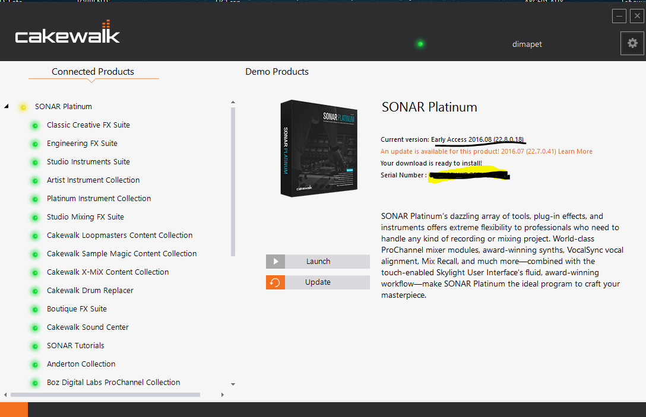Select Engineering FX Suite
The width and height of the screenshot is (646, 417).
(x=82, y=144)
